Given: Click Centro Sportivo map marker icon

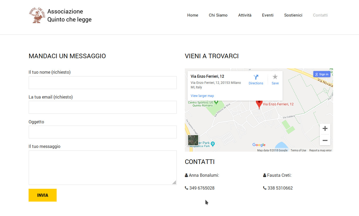Looking at the screenshot, I should 216,102.
